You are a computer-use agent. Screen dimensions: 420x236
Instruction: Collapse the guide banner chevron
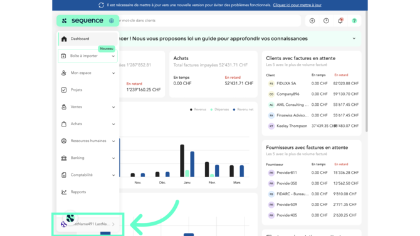pyautogui.click(x=354, y=39)
